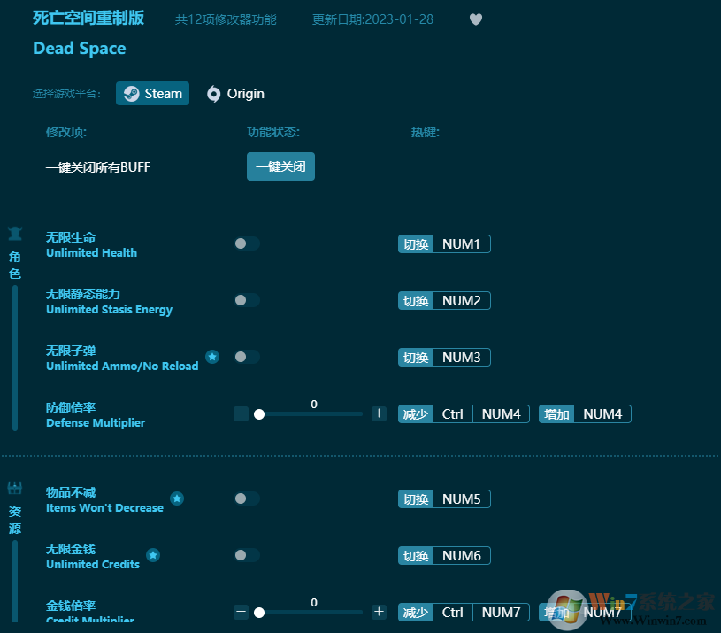
Task: Click NUM5 hotkey for Items Won't Decrease
Action: [x=461, y=498]
